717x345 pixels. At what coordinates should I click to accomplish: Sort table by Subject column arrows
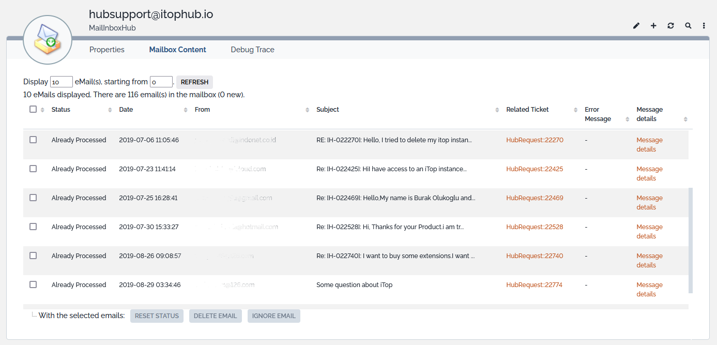pos(497,110)
